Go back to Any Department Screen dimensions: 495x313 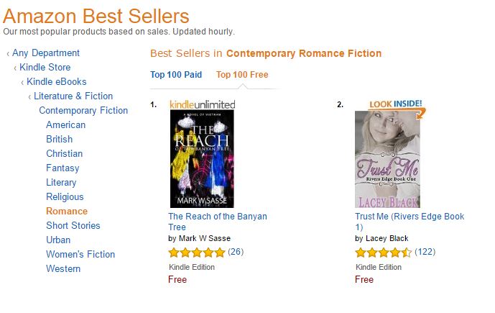(46, 53)
